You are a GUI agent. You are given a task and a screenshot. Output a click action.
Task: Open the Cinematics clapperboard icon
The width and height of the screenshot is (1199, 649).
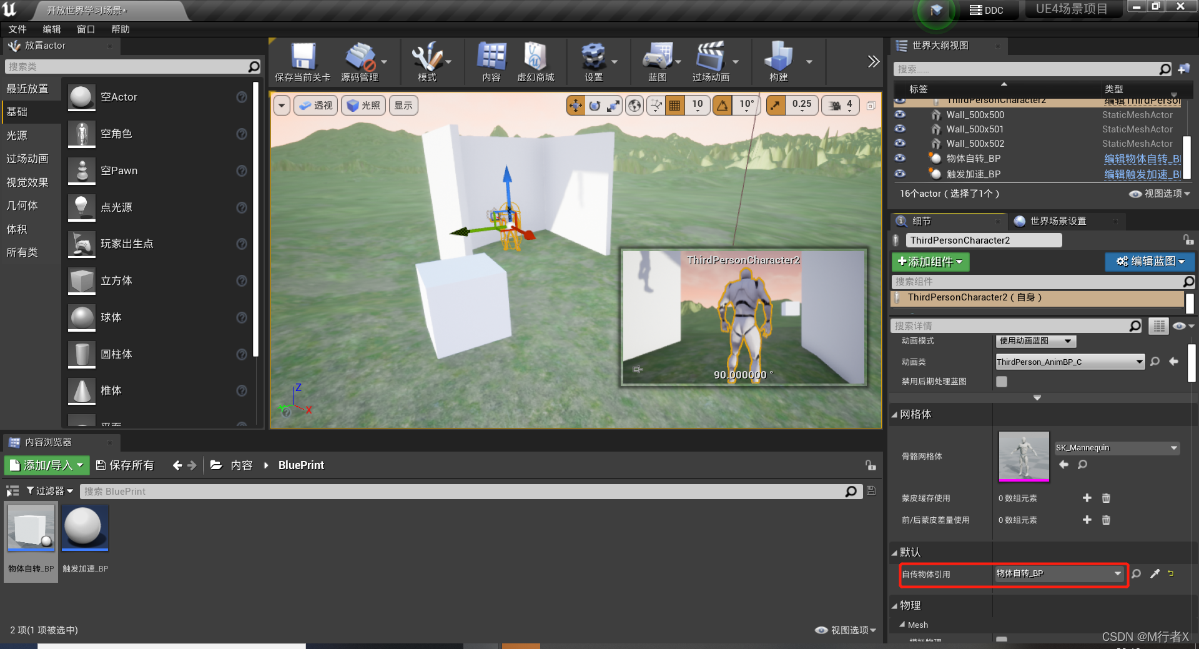pyautogui.click(x=710, y=57)
